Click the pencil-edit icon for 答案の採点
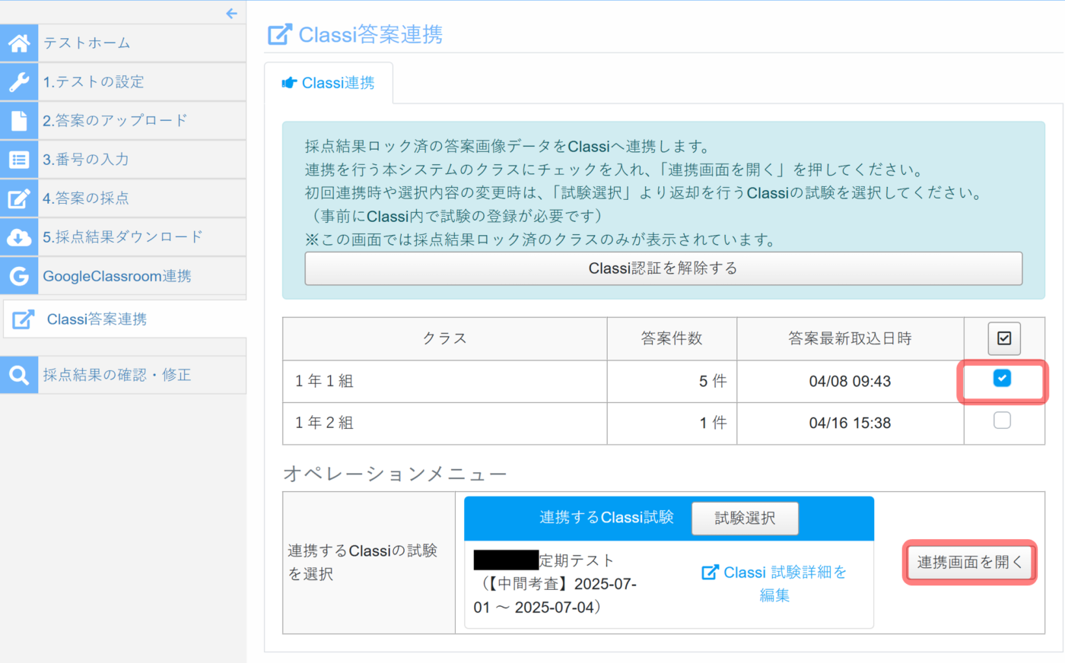1065x663 pixels. coord(19,198)
